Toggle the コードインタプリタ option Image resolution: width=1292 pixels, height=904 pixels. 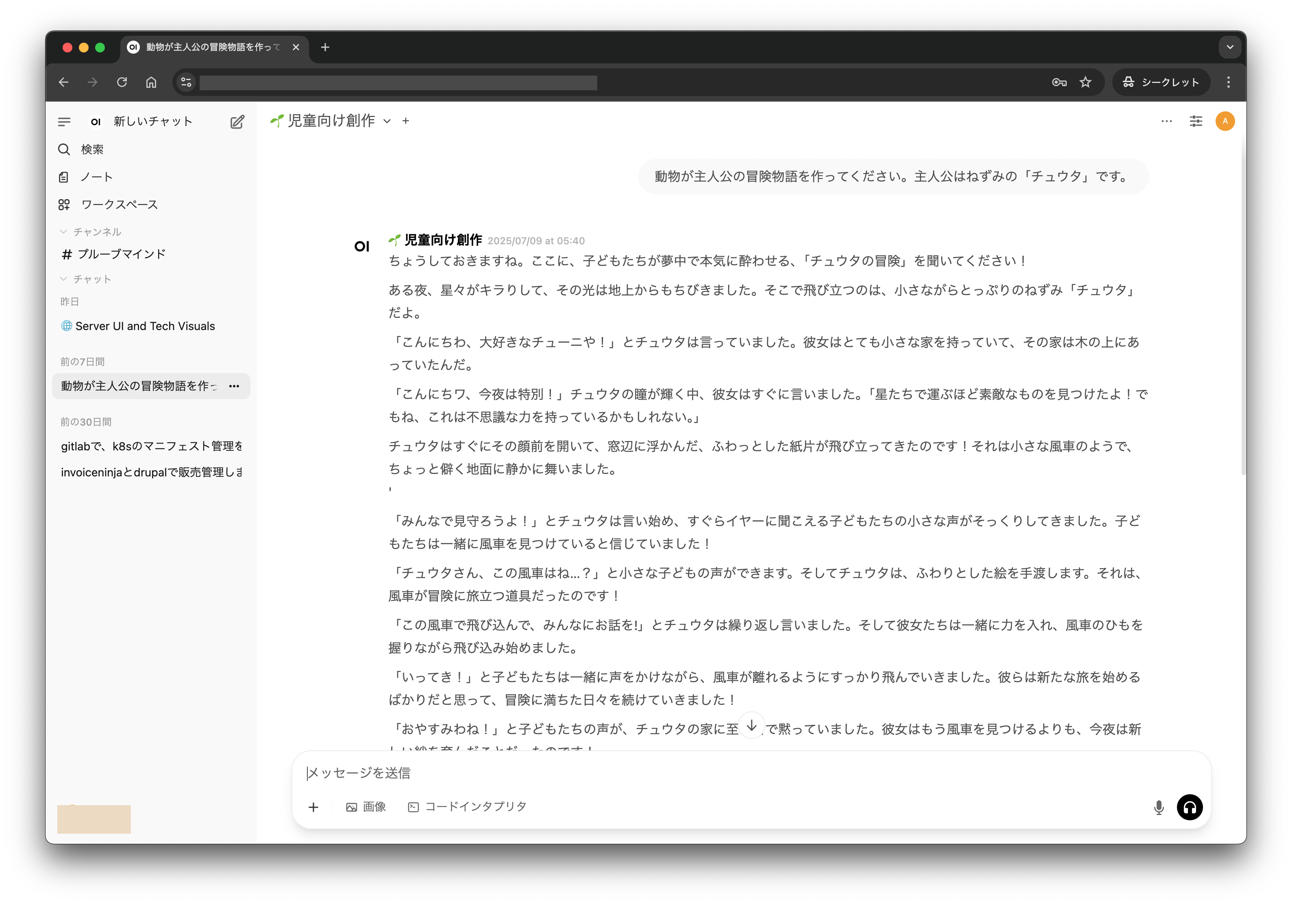(467, 807)
